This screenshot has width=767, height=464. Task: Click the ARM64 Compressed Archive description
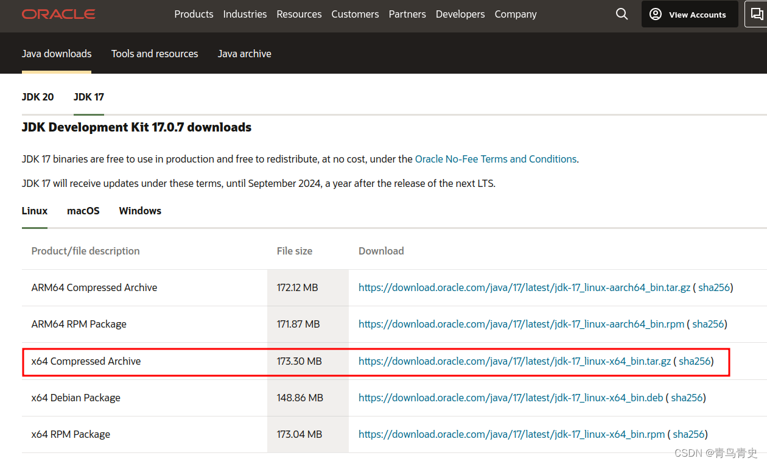(94, 287)
